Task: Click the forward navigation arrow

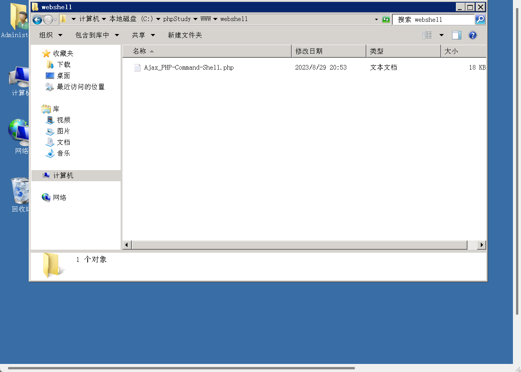Action: click(x=47, y=19)
